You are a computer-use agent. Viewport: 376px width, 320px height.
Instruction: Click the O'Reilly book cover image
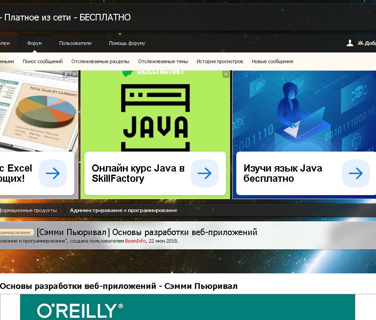pyautogui.click(x=187, y=308)
